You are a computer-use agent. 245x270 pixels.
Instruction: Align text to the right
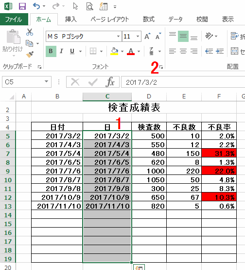pos(194,51)
